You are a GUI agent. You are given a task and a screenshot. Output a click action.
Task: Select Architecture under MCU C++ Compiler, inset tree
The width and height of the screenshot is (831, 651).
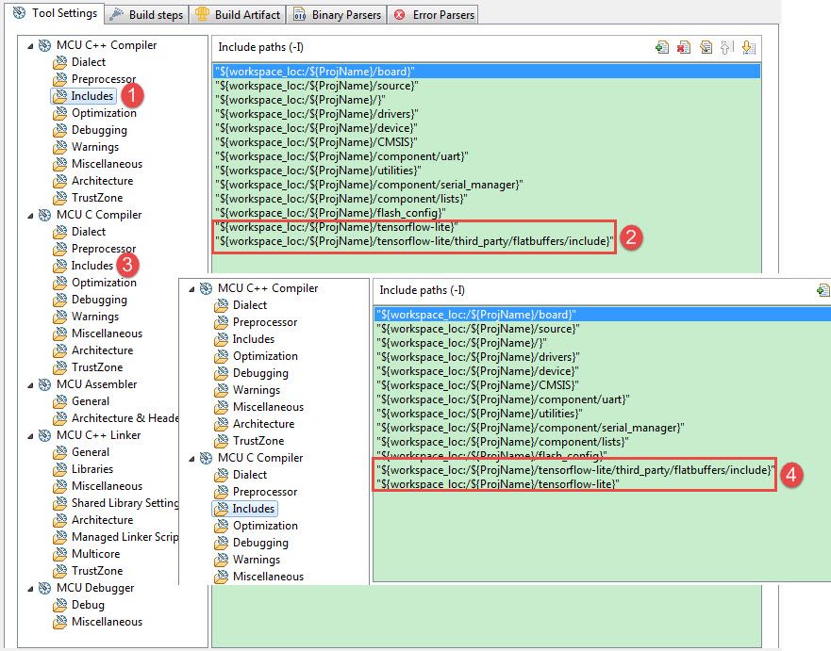tap(255, 423)
